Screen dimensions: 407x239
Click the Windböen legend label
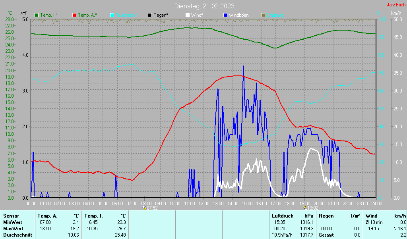coord(239,15)
